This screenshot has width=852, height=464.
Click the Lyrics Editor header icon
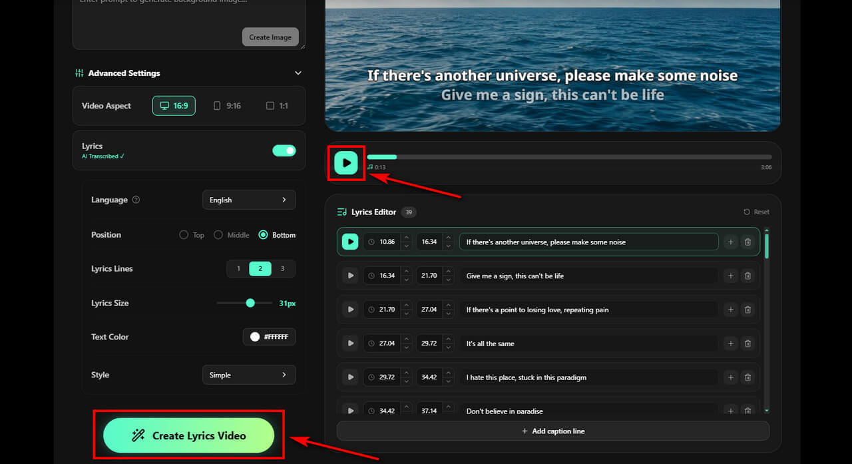(x=341, y=212)
